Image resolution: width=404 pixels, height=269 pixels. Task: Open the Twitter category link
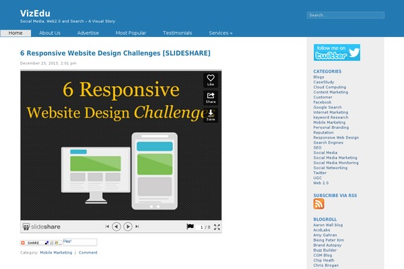coord(320,173)
